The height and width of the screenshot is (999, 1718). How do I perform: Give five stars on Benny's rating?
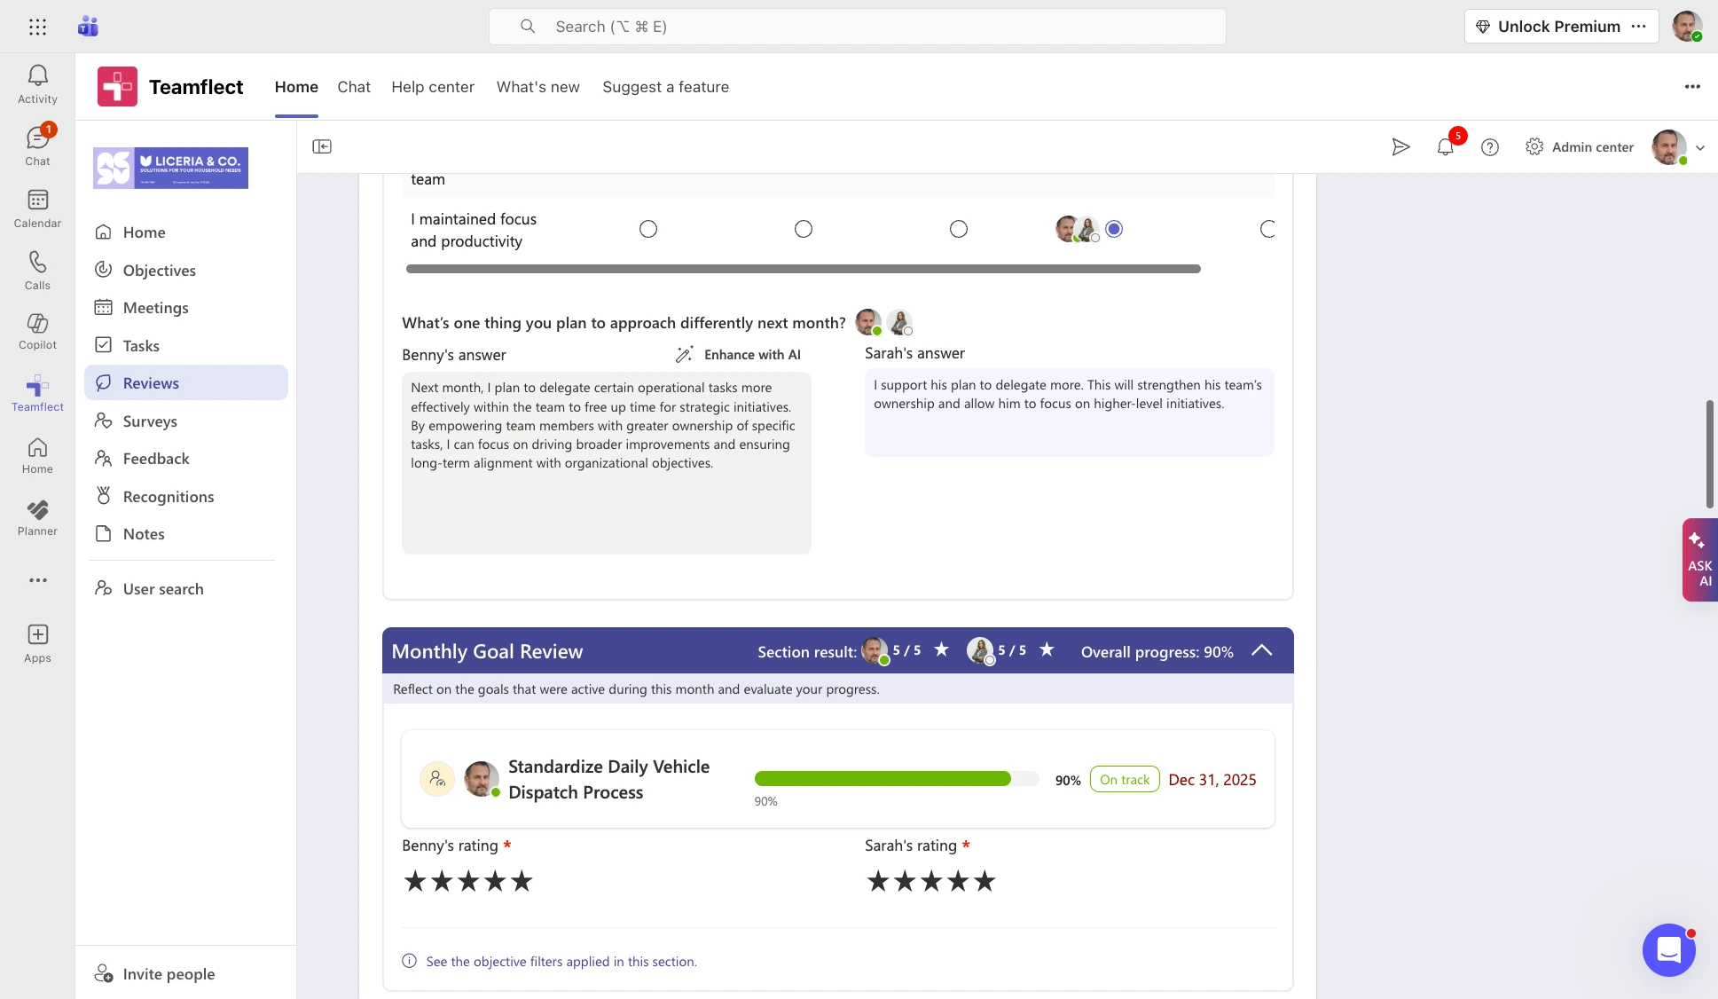pos(522,880)
